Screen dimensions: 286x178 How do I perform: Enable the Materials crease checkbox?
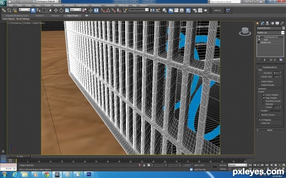coord(264,104)
